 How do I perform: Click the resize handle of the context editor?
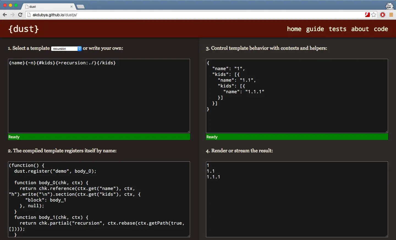coord(386,131)
